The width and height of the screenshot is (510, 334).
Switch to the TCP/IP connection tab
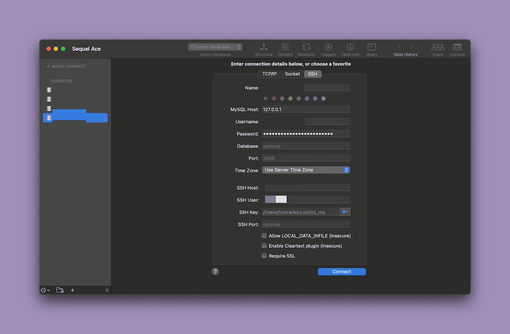click(x=269, y=74)
